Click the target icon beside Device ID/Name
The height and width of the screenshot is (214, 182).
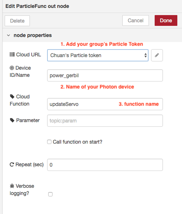point(12,68)
